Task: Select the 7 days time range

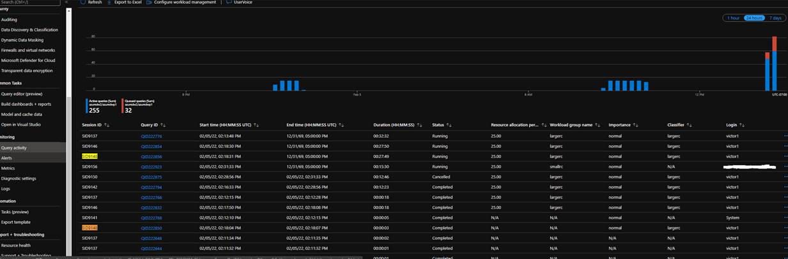Action: click(x=775, y=18)
